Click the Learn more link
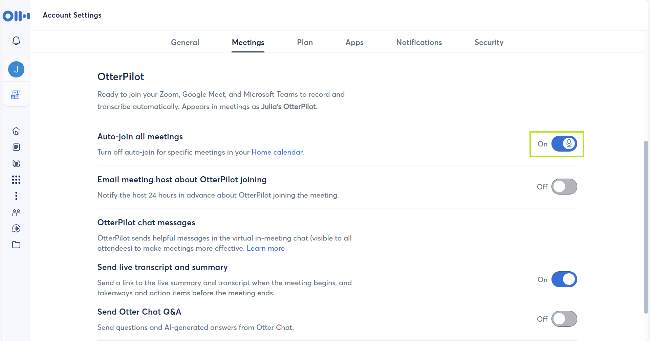This screenshot has width=650, height=341. [x=265, y=248]
